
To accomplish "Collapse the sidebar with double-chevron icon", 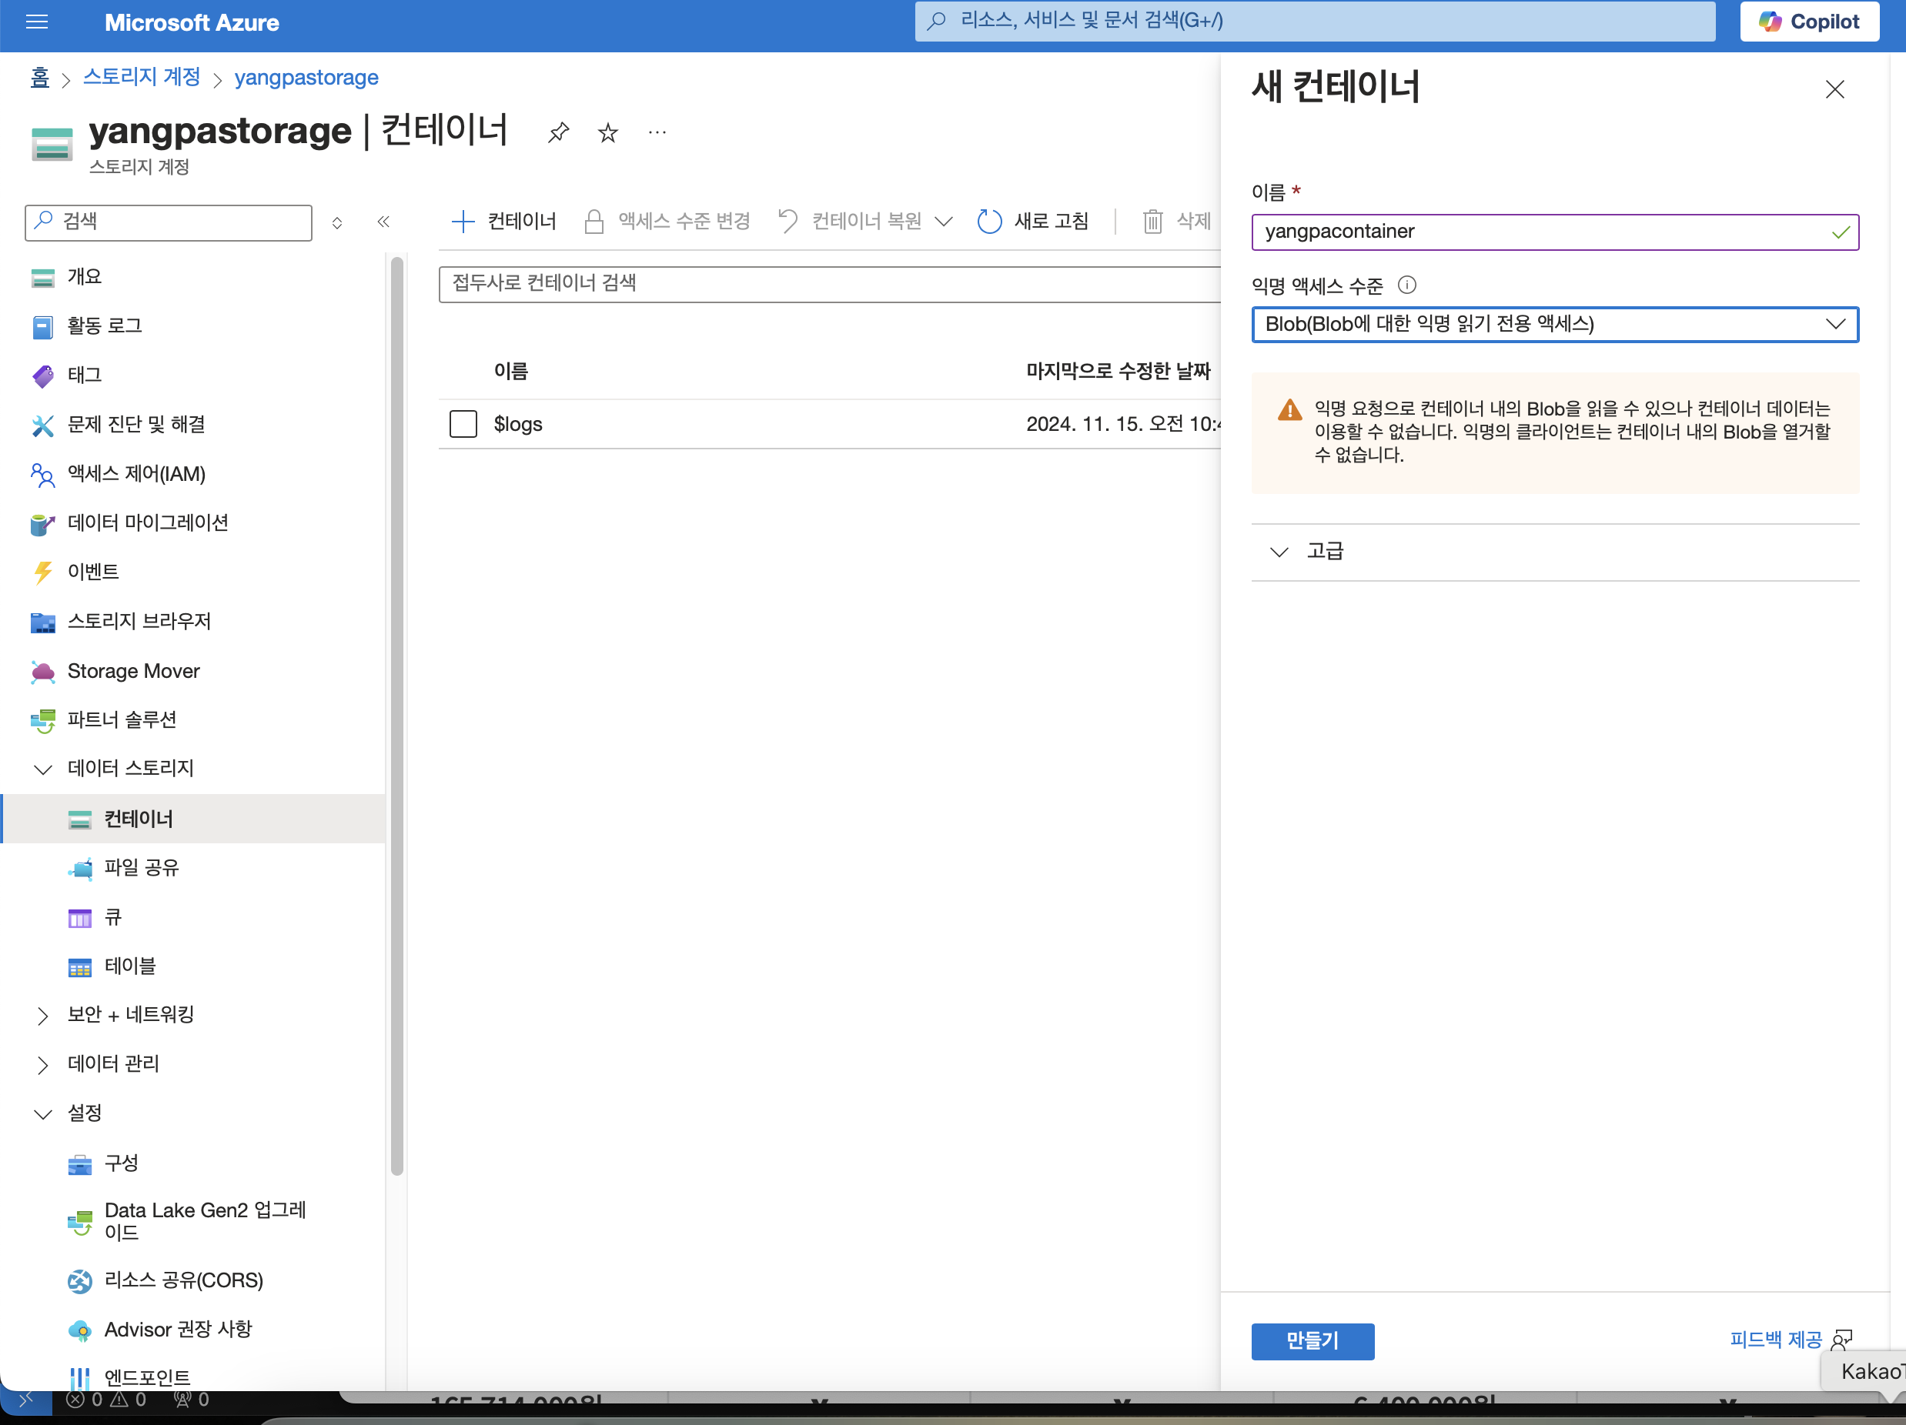I will pyautogui.click(x=383, y=222).
